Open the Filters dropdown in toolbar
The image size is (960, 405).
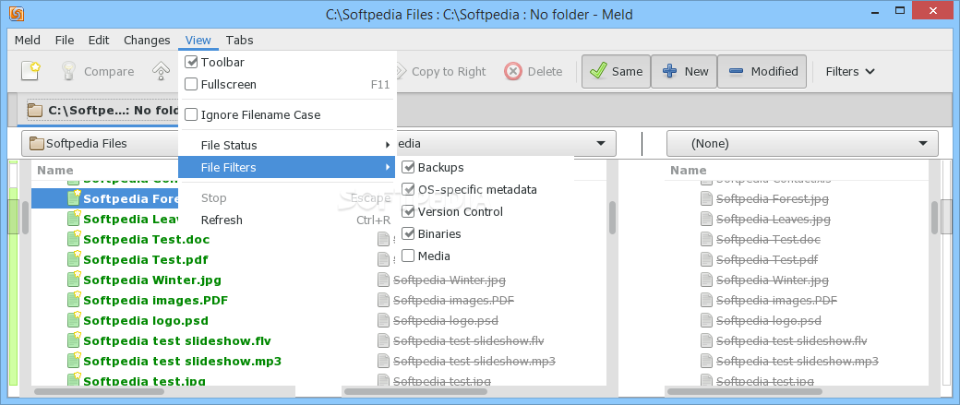(850, 72)
